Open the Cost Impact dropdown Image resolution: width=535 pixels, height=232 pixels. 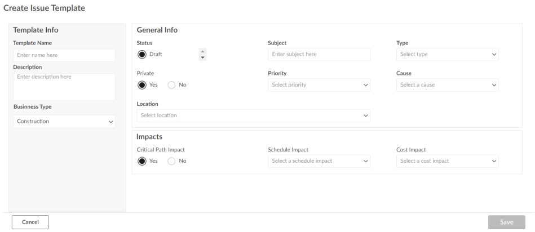pos(447,161)
